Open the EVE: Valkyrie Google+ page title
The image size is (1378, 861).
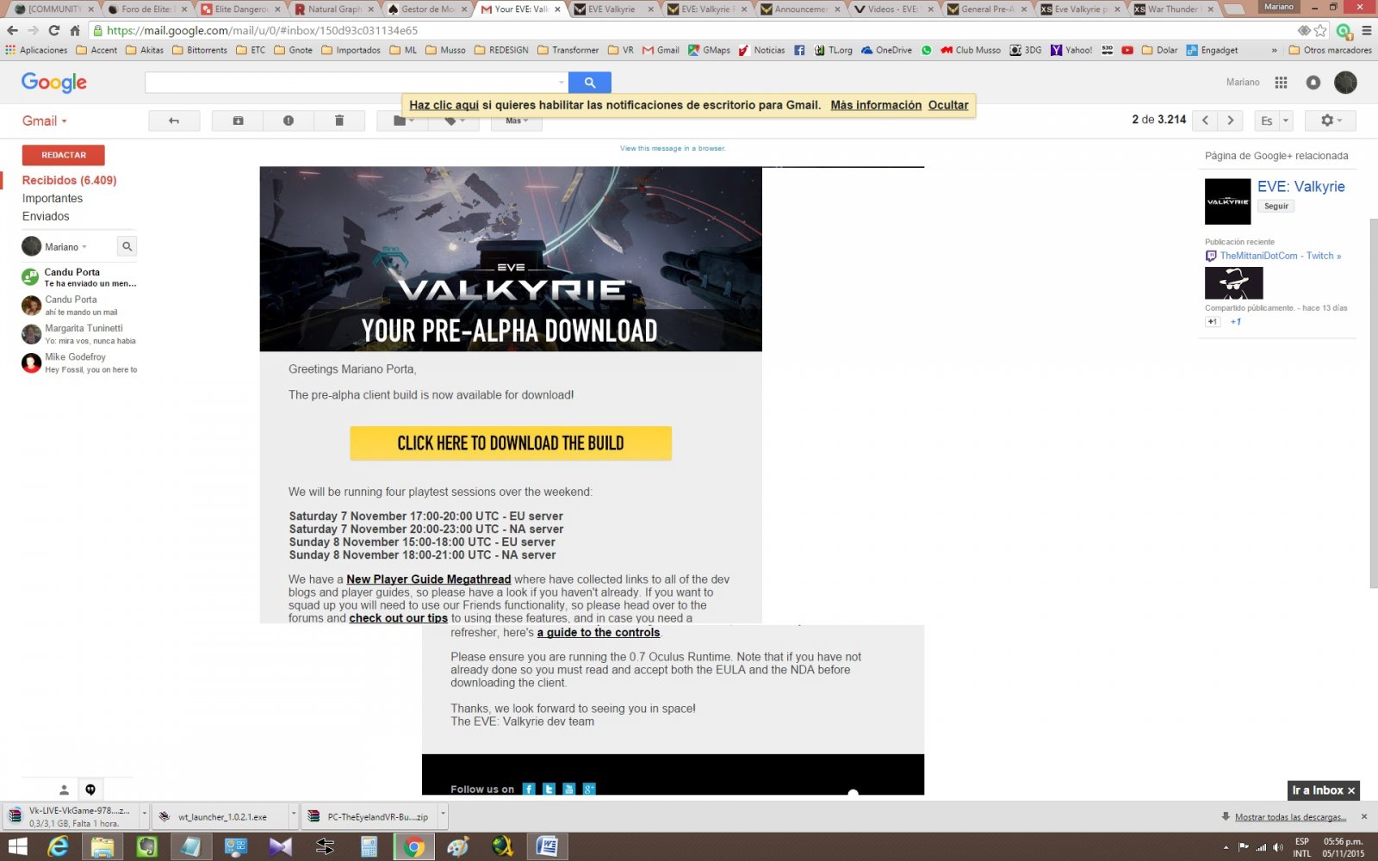coord(1300,187)
